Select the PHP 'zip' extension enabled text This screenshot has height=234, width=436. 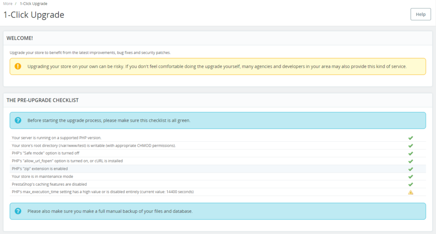coord(40,169)
